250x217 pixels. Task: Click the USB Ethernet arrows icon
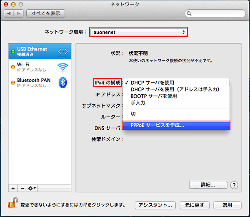(x=63, y=52)
